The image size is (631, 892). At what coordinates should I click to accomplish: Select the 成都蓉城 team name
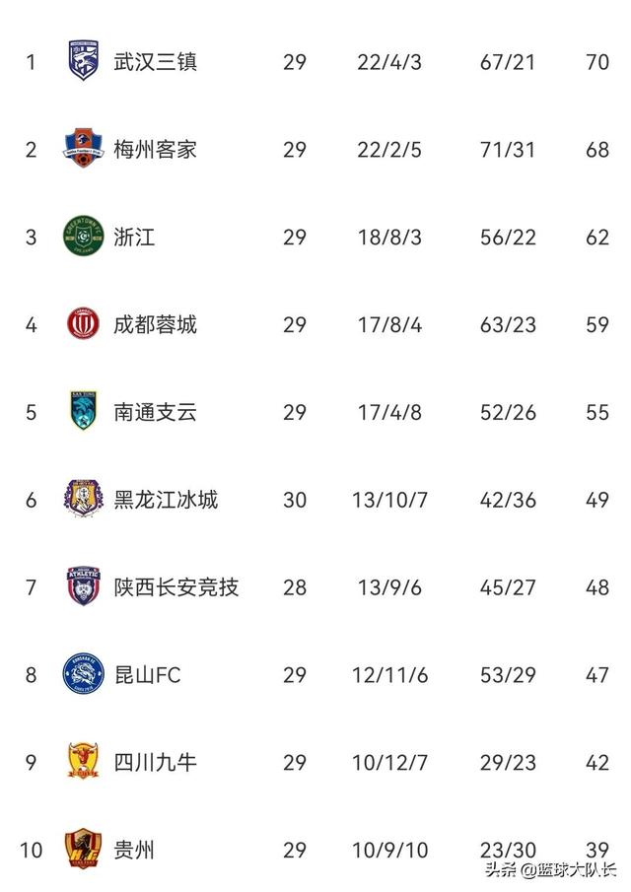pos(156,325)
